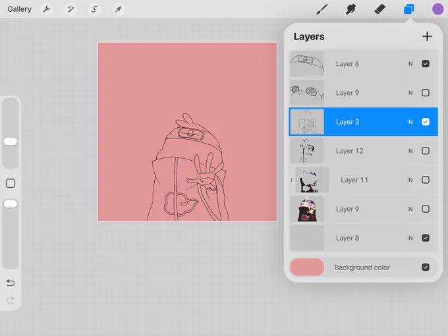Viewport: 448px width, 336px height.
Task: Tap the redo arrow
Action: 11,300
